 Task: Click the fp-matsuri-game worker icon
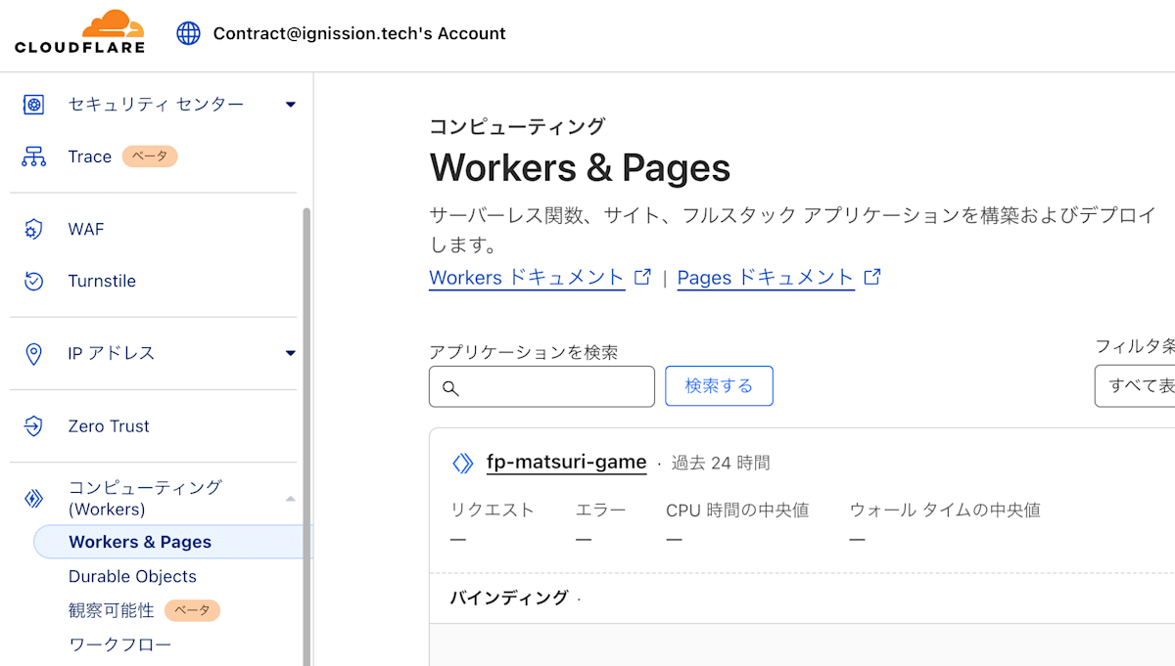pos(462,463)
